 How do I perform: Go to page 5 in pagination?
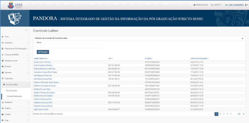[x=231, y=114]
